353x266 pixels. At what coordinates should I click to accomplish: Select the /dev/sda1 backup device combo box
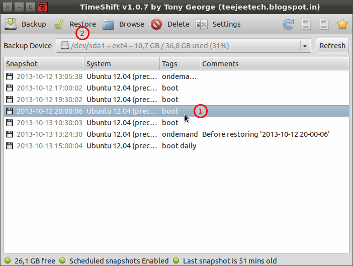184,46
